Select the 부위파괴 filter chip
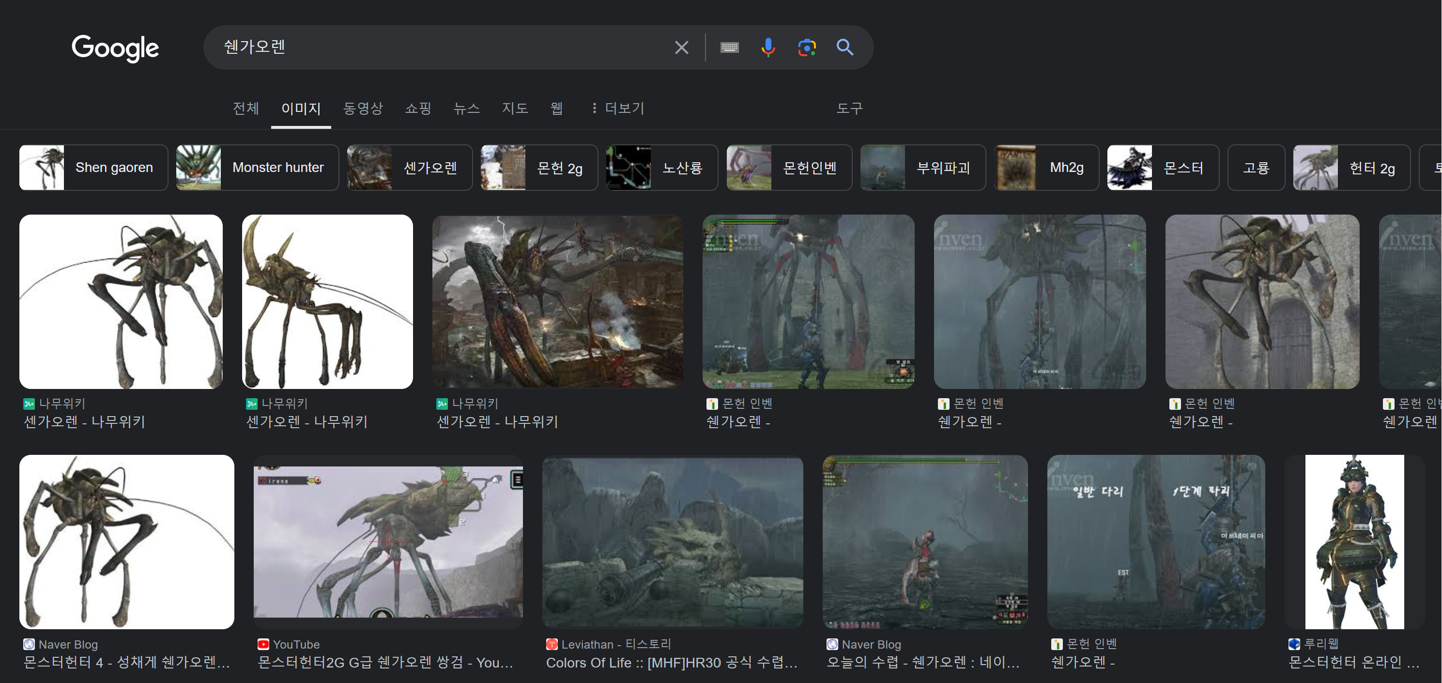This screenshot has width=1442, height=683. [923, 168]
